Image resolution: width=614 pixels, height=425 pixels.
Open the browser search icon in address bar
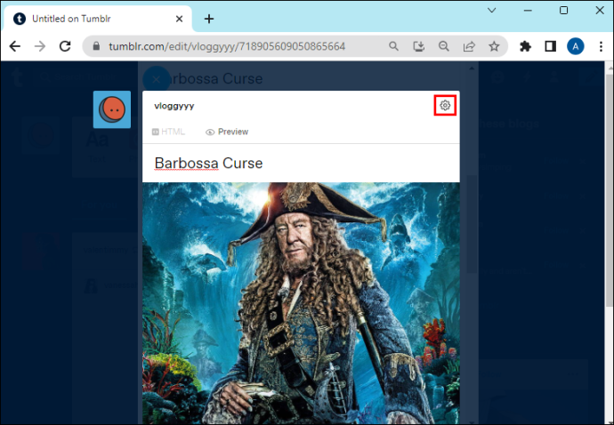[393, 46]
